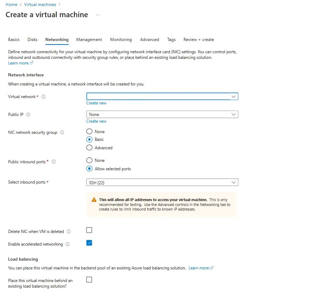This screenshot has height=296, width=315.
Task: Click Enable accelerated networking info icon
Action: coord(68,244)
